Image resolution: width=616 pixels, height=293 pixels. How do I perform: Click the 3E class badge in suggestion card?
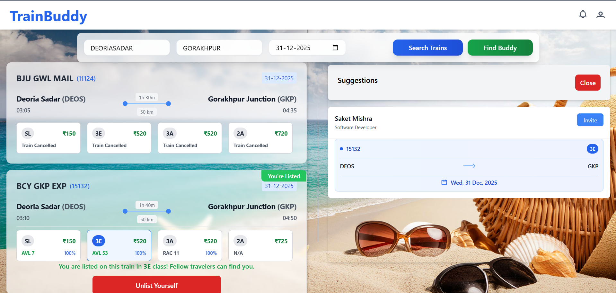[x=592, y=149]
